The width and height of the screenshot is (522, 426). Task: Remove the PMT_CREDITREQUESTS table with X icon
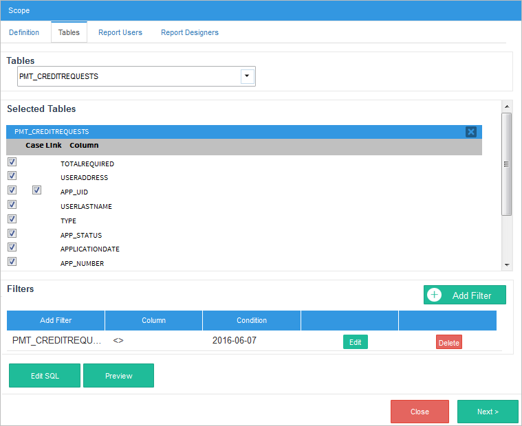(x=470, y=132)
